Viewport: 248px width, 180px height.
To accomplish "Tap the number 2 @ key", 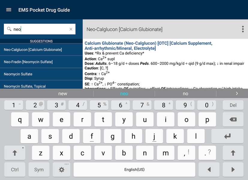I will 35,105.
